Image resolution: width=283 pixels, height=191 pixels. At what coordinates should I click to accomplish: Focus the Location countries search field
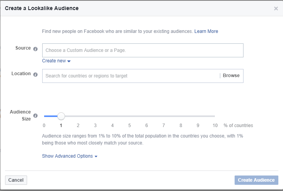pos(131,76)
